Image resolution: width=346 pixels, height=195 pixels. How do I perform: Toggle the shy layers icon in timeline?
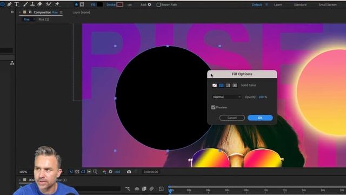[x=137, y=188]
